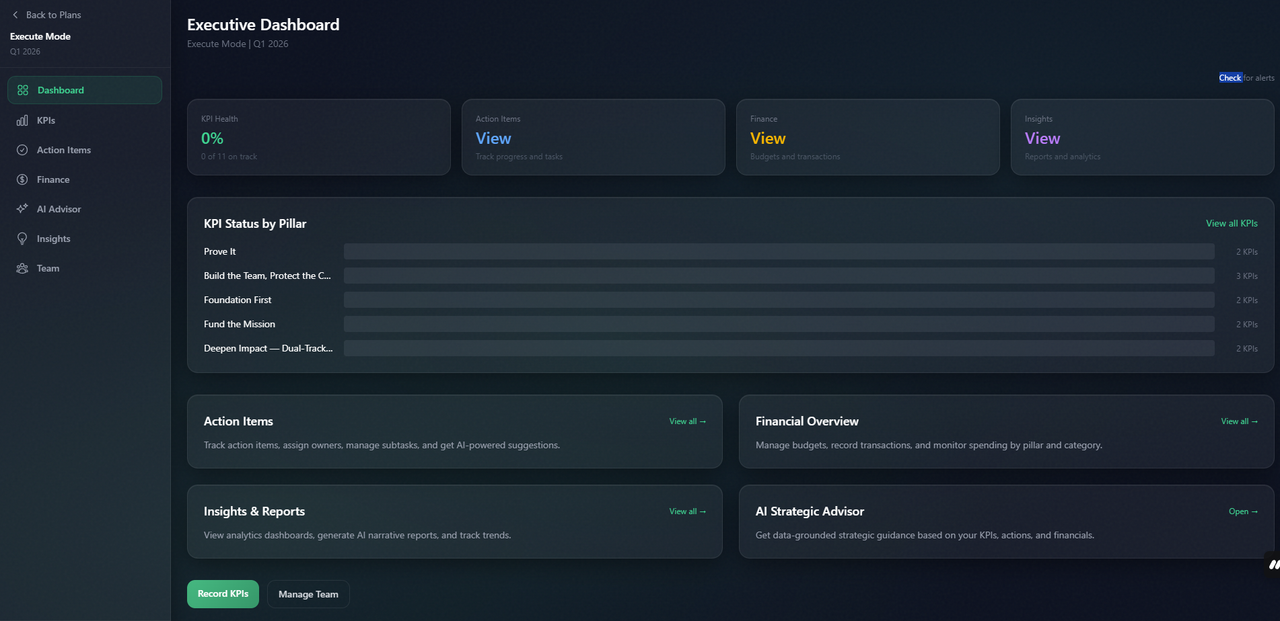1280x621 pixels.
Task: Click the Finance dollar sign icon
Action: pyautogui.click(x=22, y=179)
